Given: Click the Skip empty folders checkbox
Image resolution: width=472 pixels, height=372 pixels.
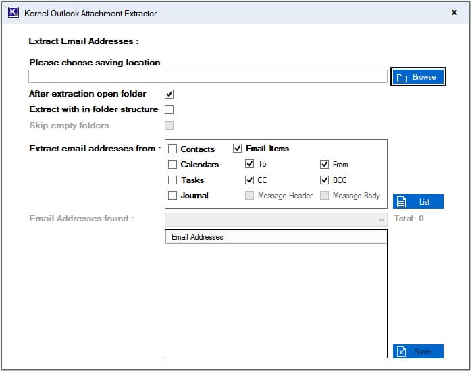Looking at the screenshot, I should point(169,125).
